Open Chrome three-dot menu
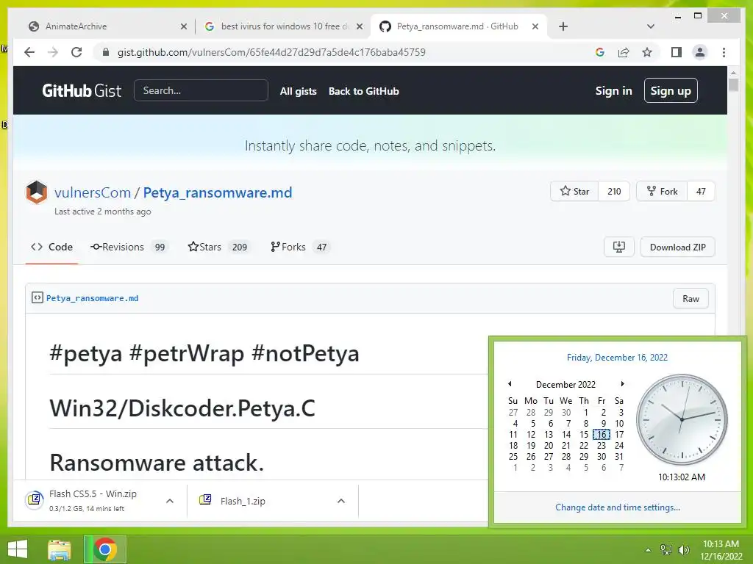Viewport: 753px width, 564px height. (724, 52)
